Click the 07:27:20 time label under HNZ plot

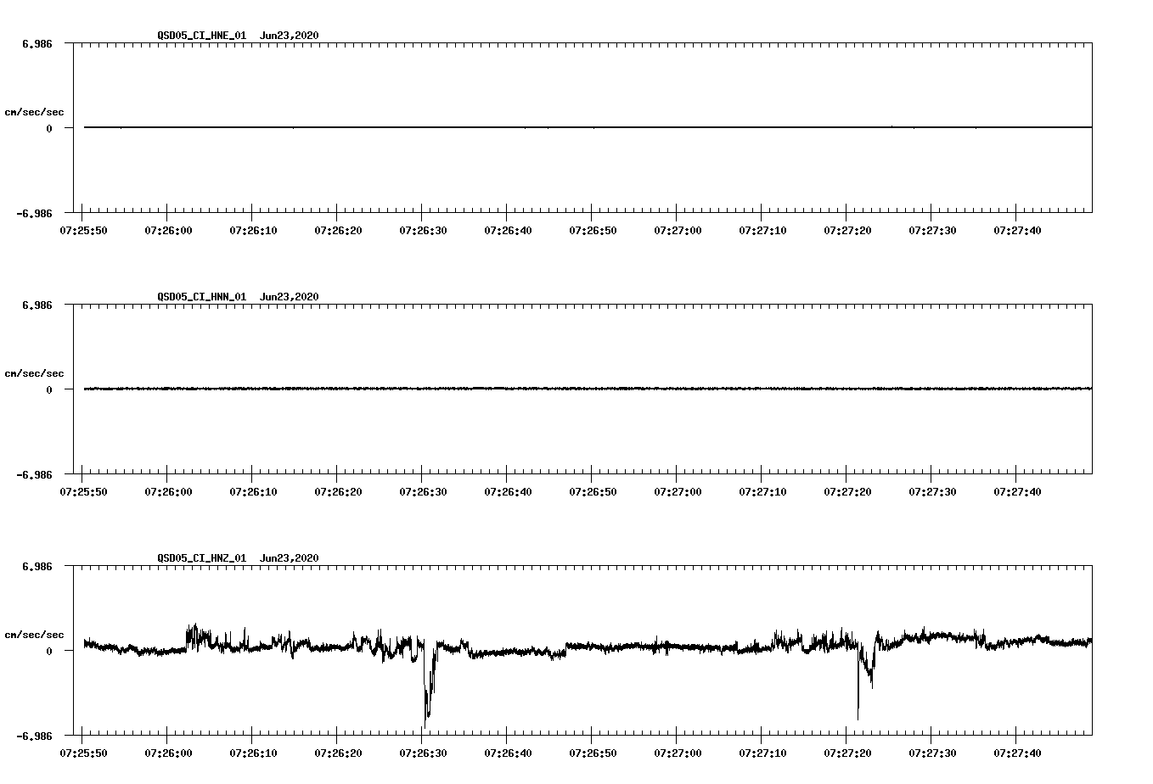(x=847, y=753)
